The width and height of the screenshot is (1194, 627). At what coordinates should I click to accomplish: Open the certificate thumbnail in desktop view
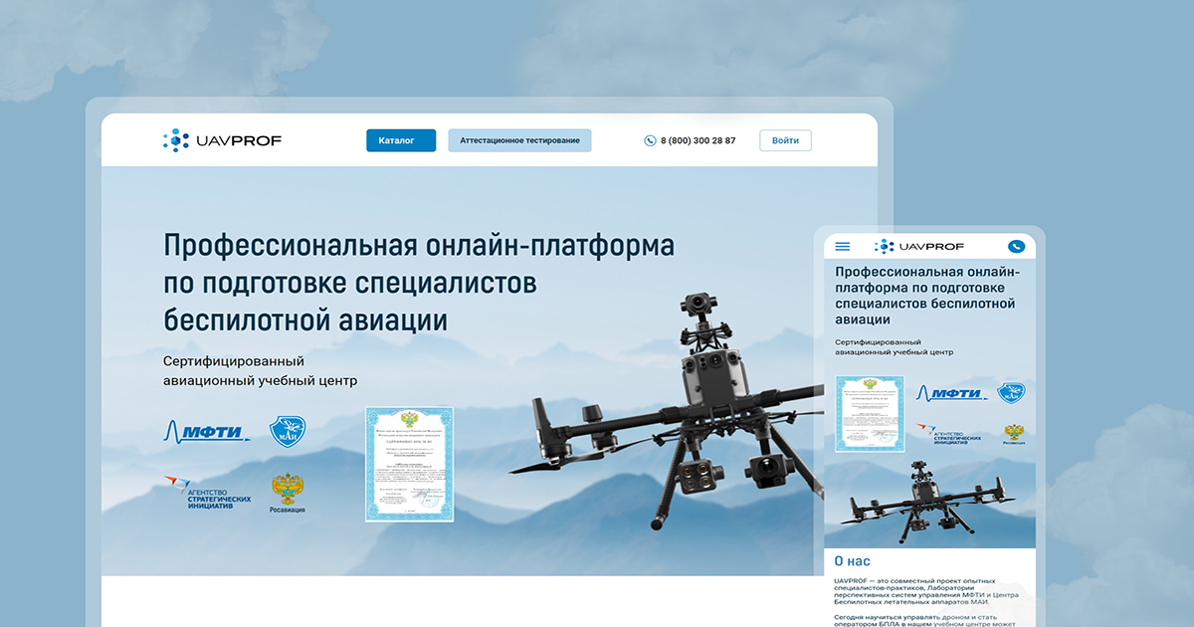[x=409, y=463]
